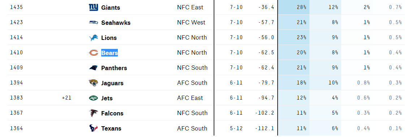The image size is (415, 137).
Task: Click the Jaguars team logo
Action: 93,83
